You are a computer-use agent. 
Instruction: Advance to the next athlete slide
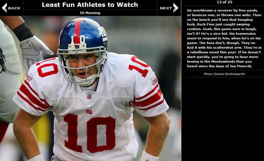pos(169,8)
